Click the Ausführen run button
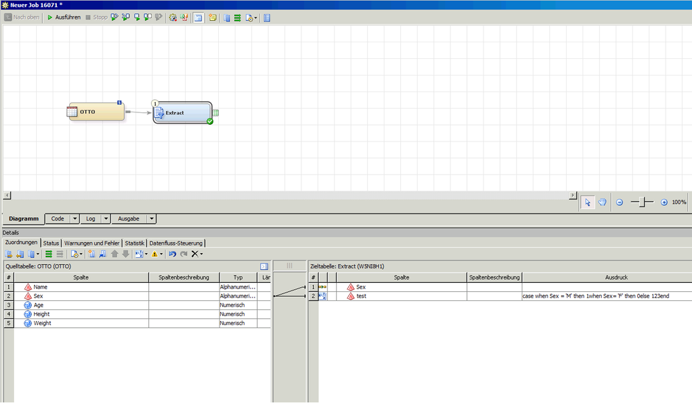Screen dimensions: 692x407 [64, 17]
